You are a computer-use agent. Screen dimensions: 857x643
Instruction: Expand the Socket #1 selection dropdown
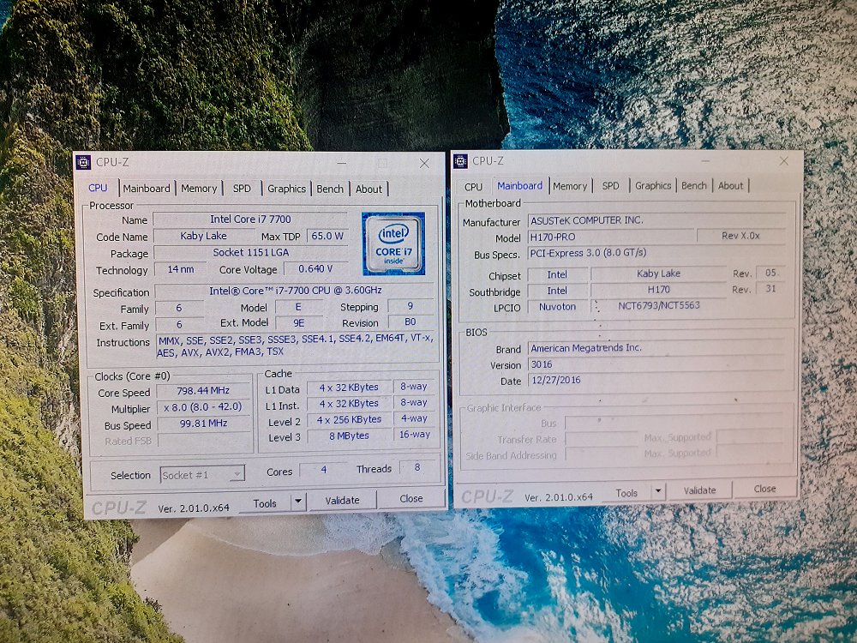pos(237,474)
